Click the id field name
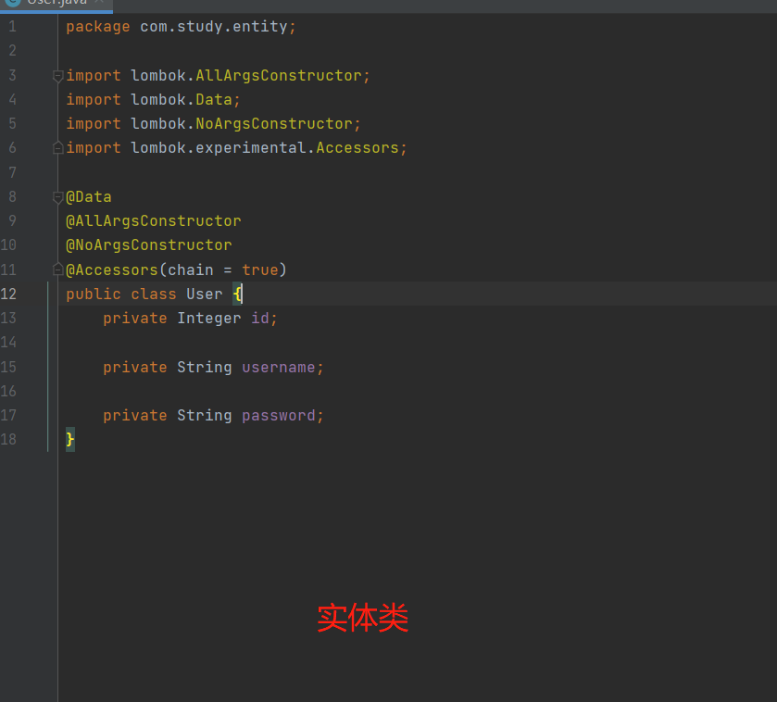This screenshot has width=777, height=702. point(260,318)
